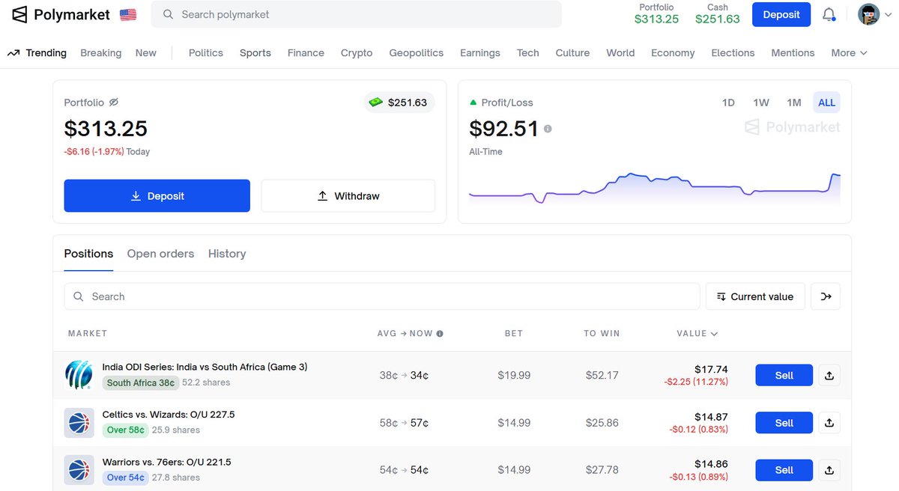The height and width of the screenshot is (491, 899).
Task: Go to the World category
Action: [x=620, y=53]
